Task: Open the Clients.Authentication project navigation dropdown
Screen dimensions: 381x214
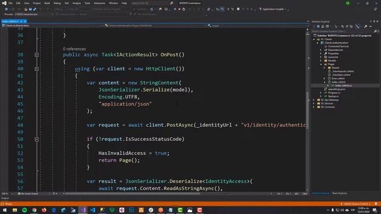Action: click(x=52, y=26)
